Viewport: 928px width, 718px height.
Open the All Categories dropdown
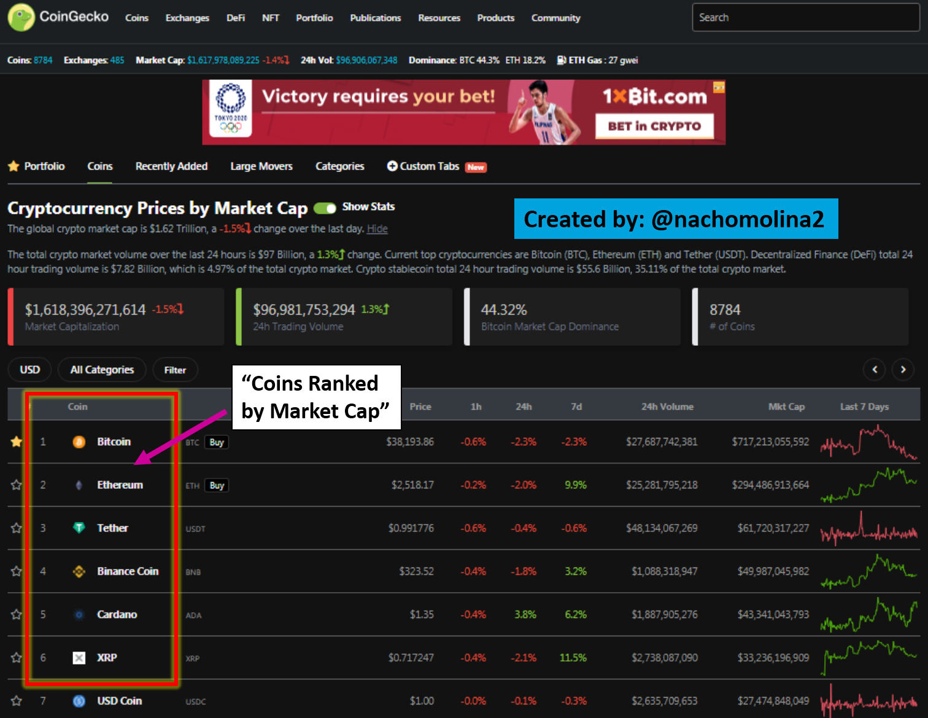coord(102,370)
